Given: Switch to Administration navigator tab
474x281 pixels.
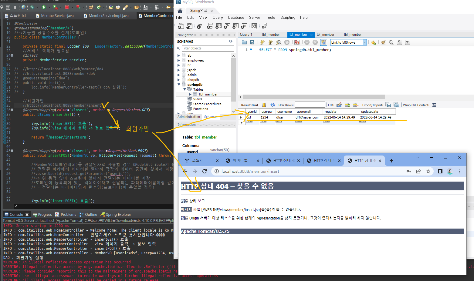Looking at the screenshot, I should pyautogui.click(x=189, y=117).
